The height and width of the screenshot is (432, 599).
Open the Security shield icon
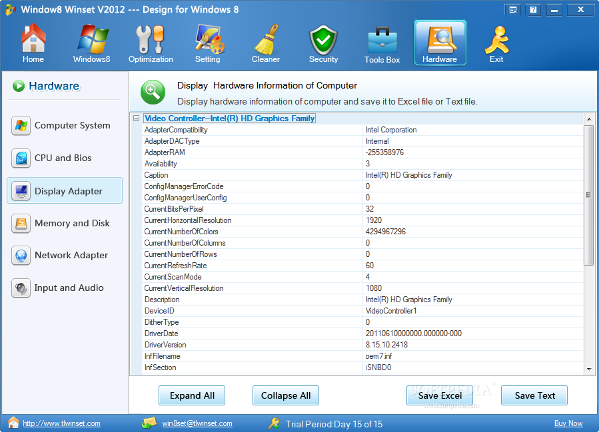(323, 40)
